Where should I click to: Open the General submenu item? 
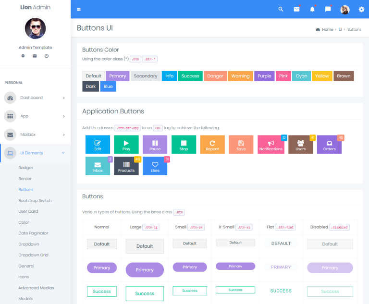pyautogui.click(x=26, y=266)
